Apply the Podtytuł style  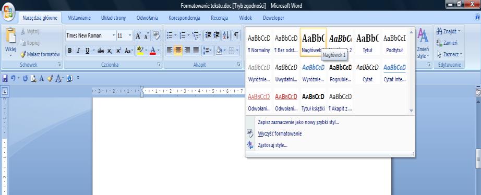(x=394, y=43)
